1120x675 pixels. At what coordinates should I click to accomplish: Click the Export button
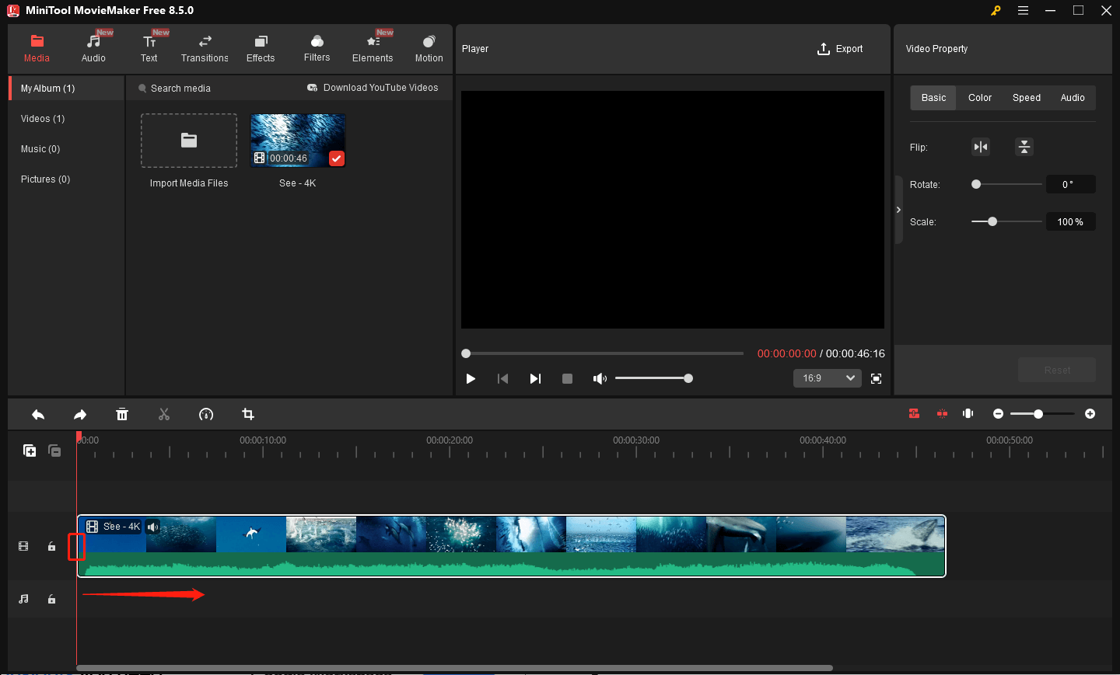point(840,49)
